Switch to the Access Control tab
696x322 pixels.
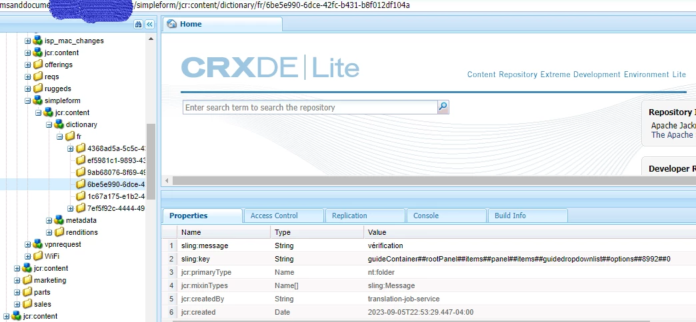pos(283,216)
